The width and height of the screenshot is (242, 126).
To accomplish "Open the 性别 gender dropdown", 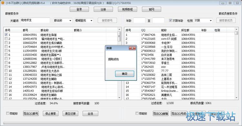I will 203,20.
